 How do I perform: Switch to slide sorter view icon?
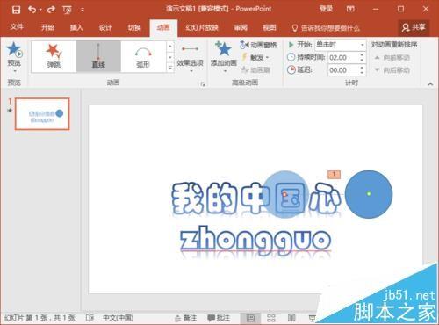[271, 318]
